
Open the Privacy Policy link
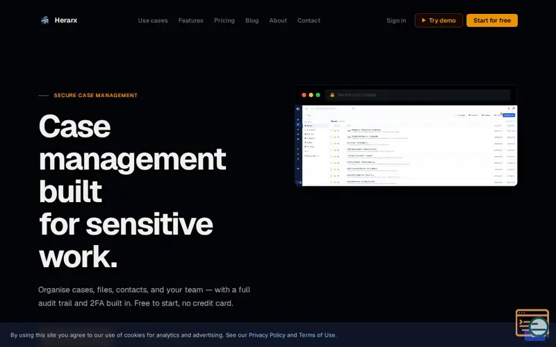[x=267, y=335]
